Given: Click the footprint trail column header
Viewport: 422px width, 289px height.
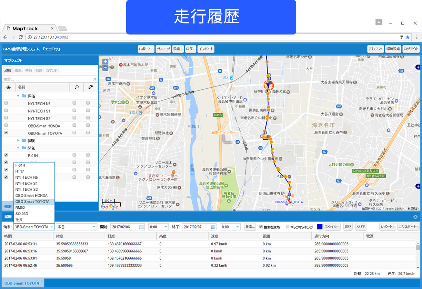Looking at the screenshot, I should tap(90, 87).
